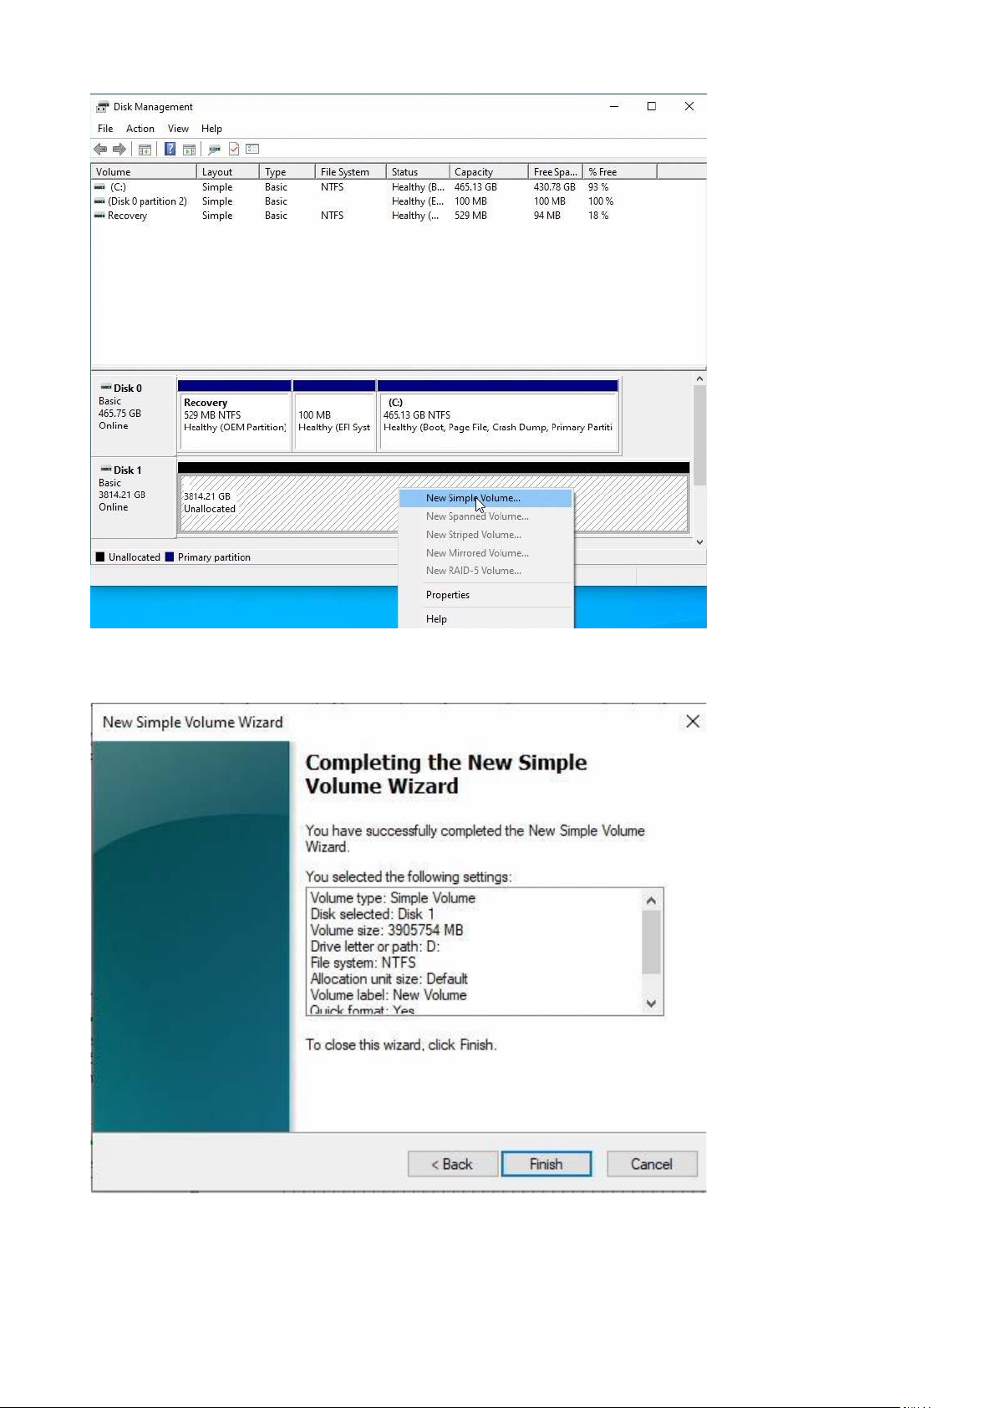The height and width of the screenshot is (1408, 996).
Task: Click the Disk 1 label box
Action: [x=134, y=497]
